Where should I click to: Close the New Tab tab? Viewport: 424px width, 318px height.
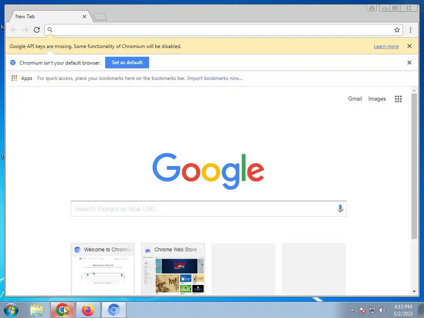click(x=84, y=17)
